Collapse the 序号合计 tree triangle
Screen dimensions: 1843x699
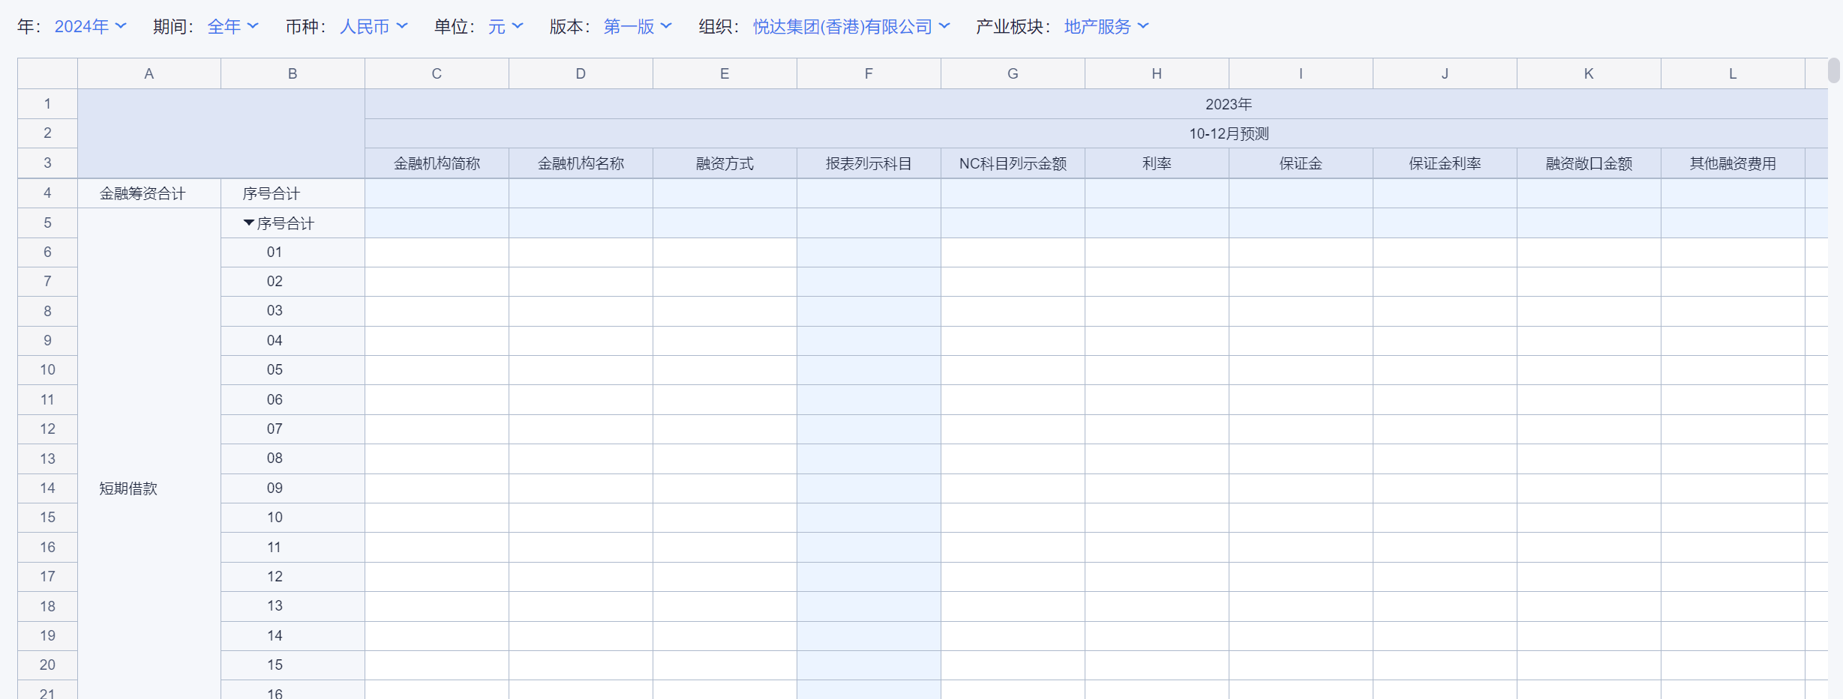248,223
